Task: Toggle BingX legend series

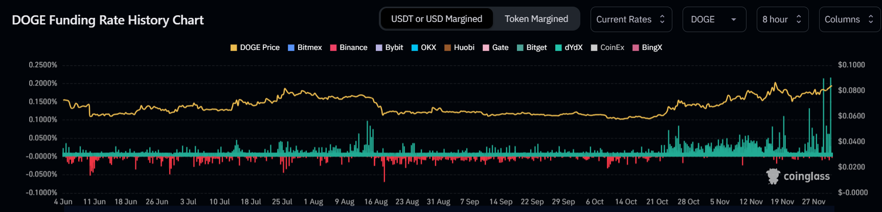Action: pyautogui.click(x=647, y=47)
